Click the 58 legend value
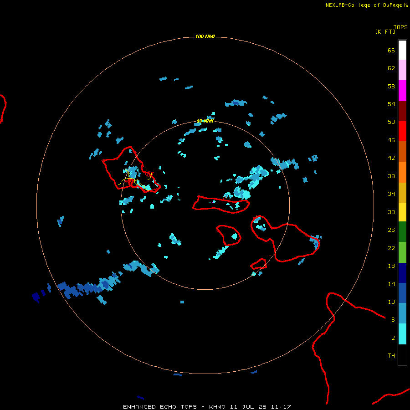 pos(391,86)
